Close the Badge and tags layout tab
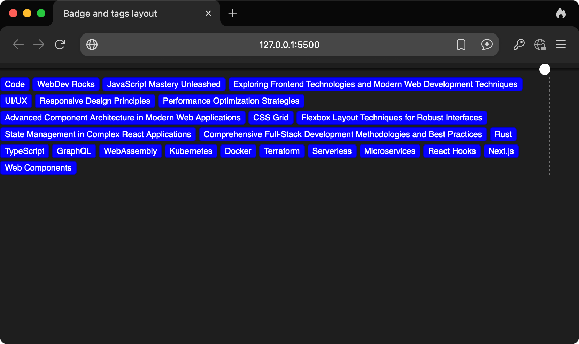This screenshot has height=344, width=579. click(x=208, y=13)
